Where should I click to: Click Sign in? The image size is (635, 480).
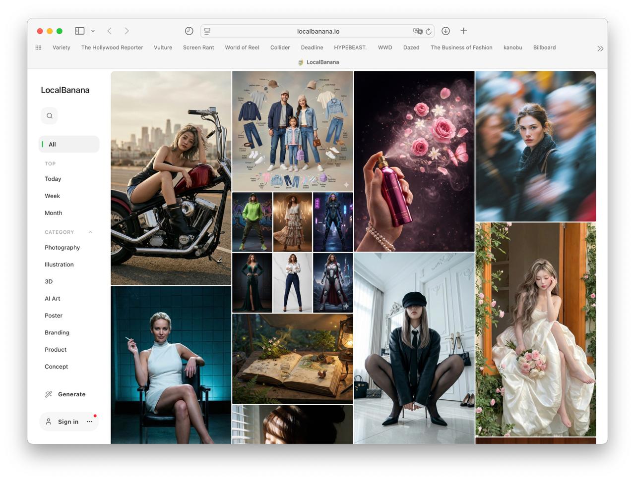click(68, 422)
